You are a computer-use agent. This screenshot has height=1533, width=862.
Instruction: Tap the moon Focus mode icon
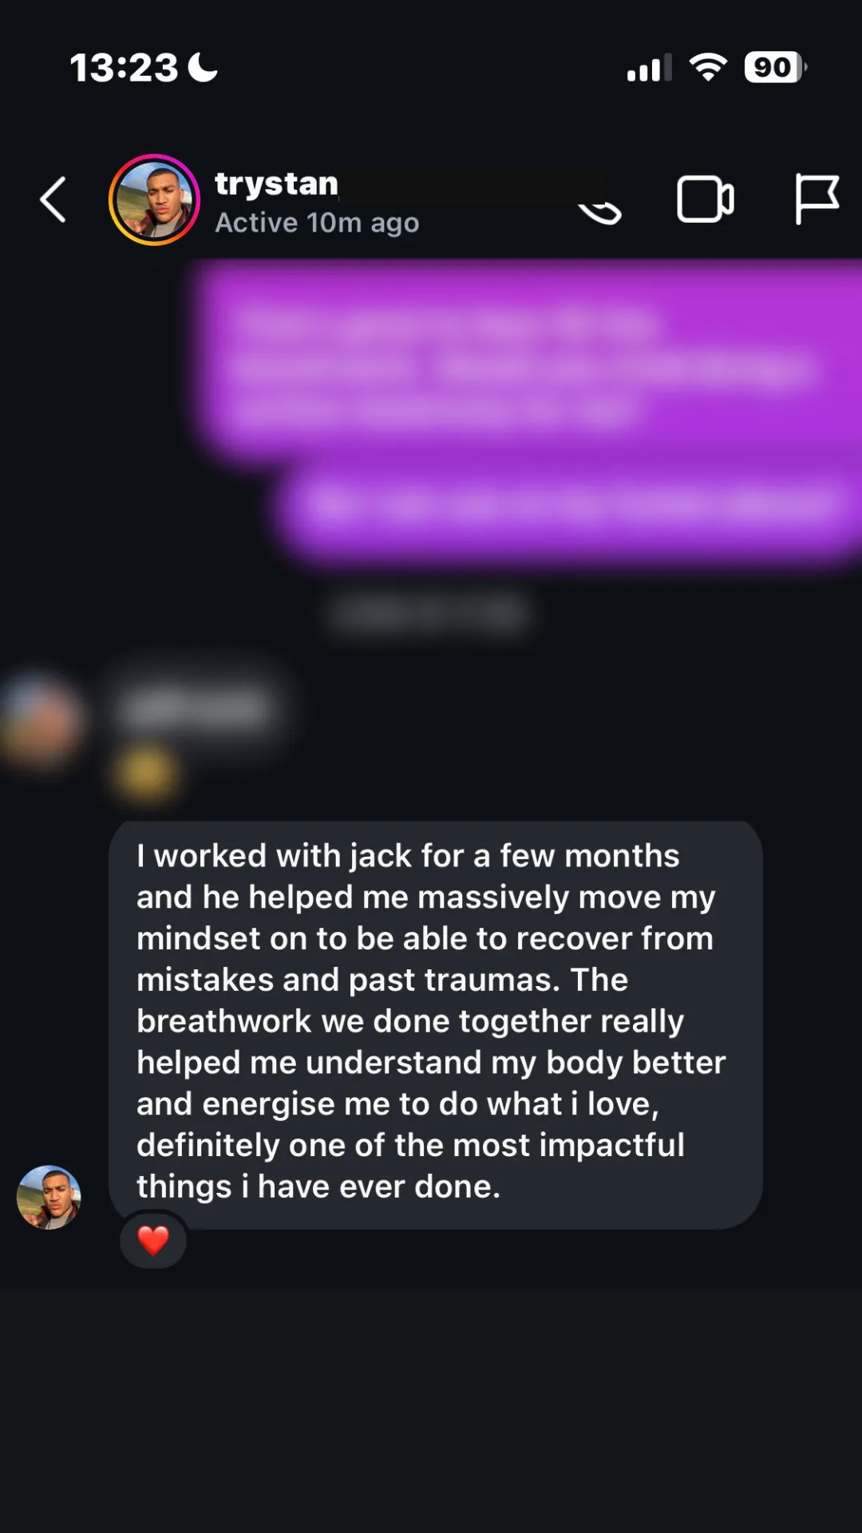pos(203,67)
